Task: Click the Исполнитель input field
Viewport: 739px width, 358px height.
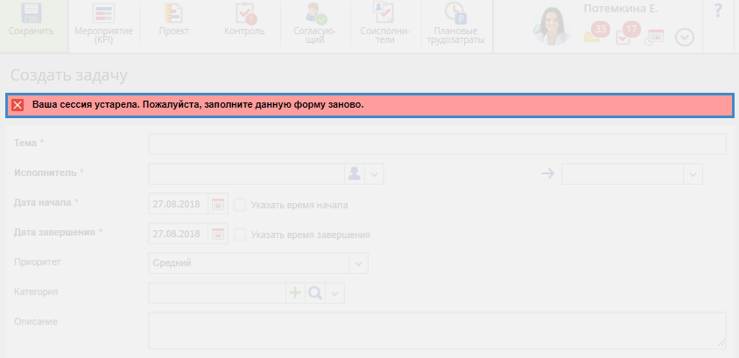Action: 246,174
